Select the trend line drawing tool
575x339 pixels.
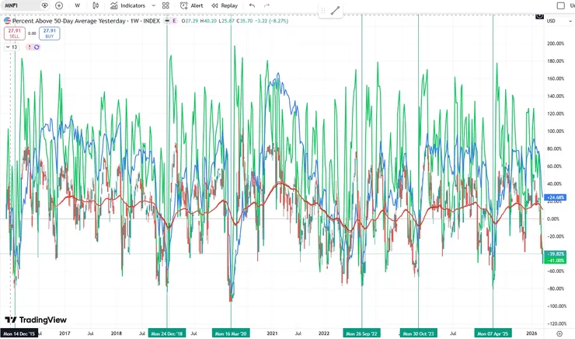point(335,11)
